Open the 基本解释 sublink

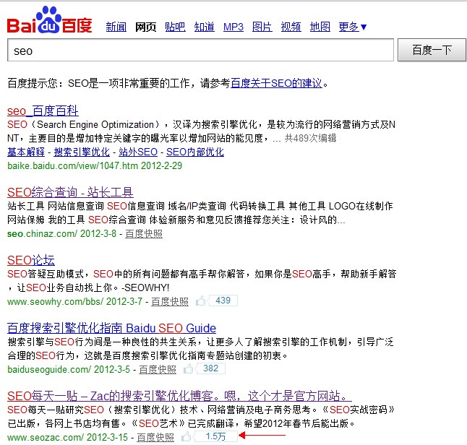click(26, 152)
